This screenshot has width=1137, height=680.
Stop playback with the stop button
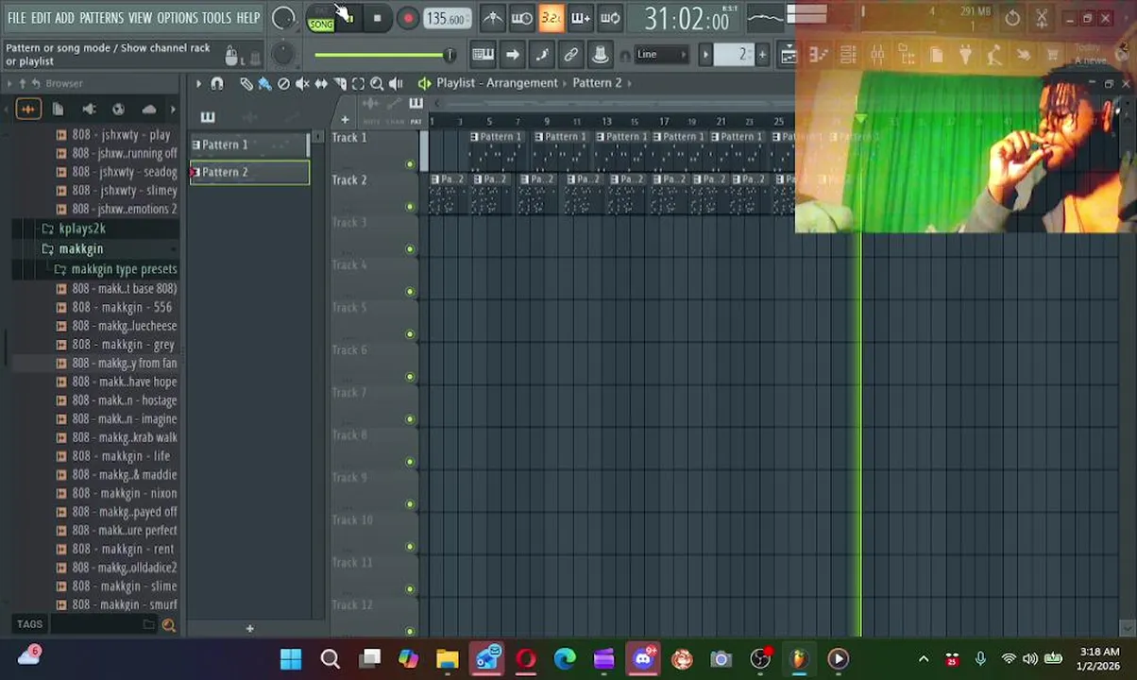click(x=377, y=18)
